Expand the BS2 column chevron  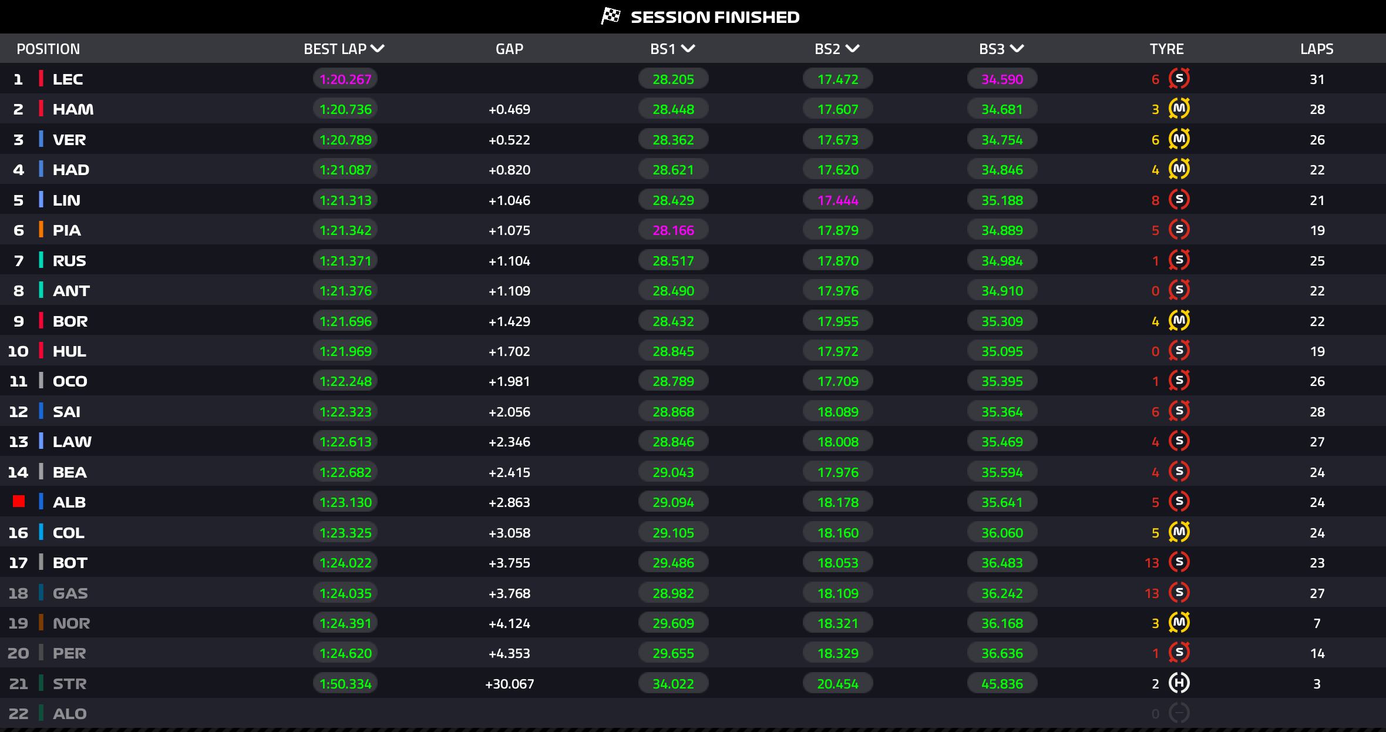click(x=853, y=49)
